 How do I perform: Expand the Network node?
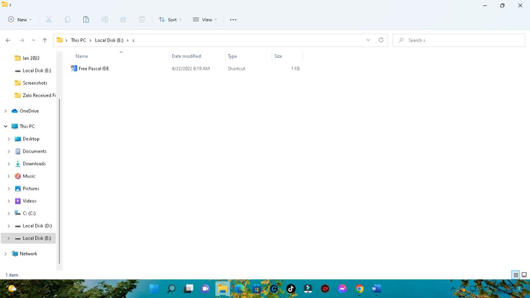coord(5,254)
